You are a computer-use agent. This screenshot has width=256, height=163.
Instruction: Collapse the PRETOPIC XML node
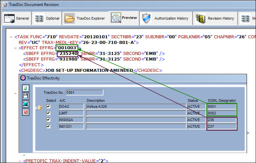coord(20,161)
